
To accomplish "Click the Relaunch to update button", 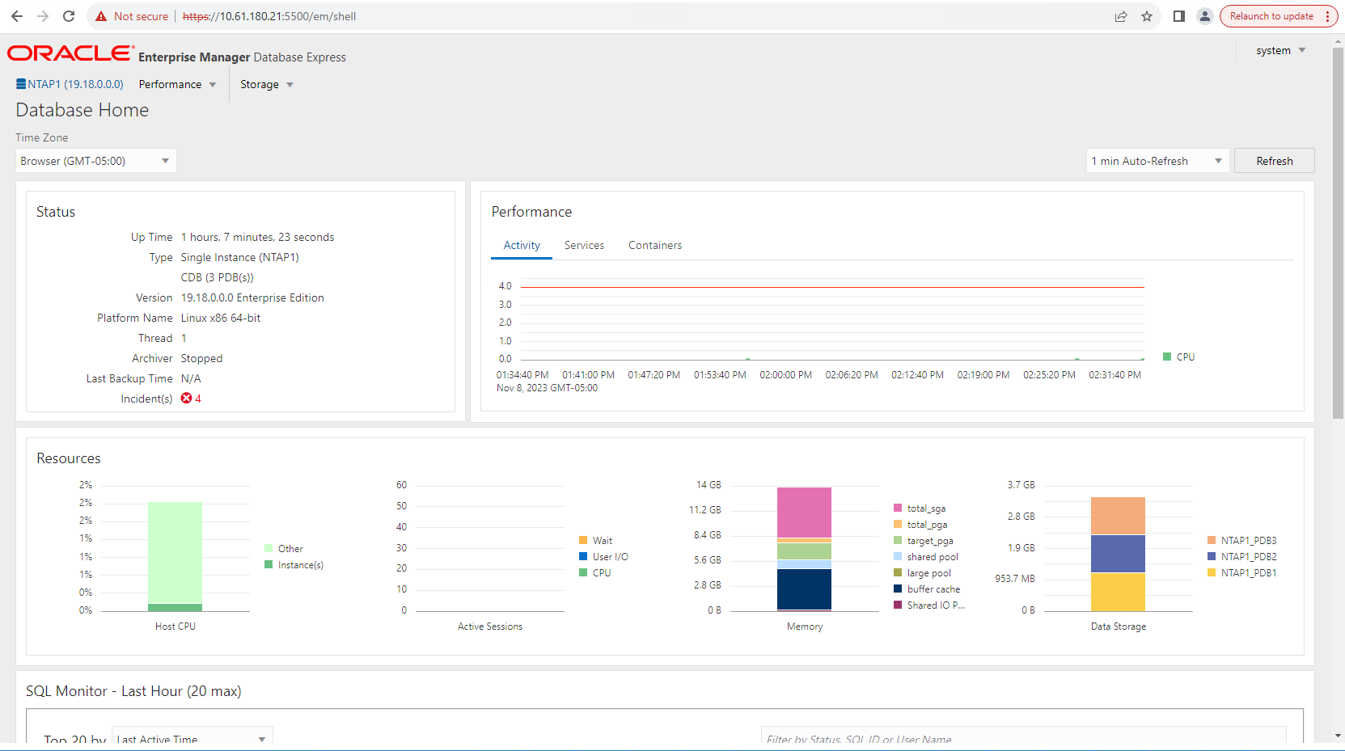I will (x=1271, y=16).
